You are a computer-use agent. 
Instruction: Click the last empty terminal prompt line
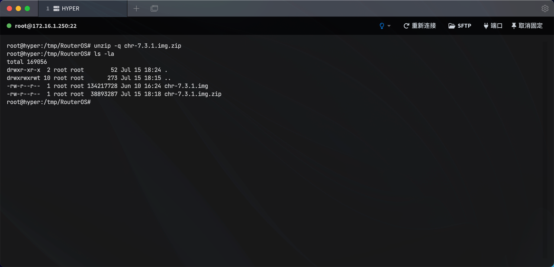pyautogui.click(x=48, y=102)
